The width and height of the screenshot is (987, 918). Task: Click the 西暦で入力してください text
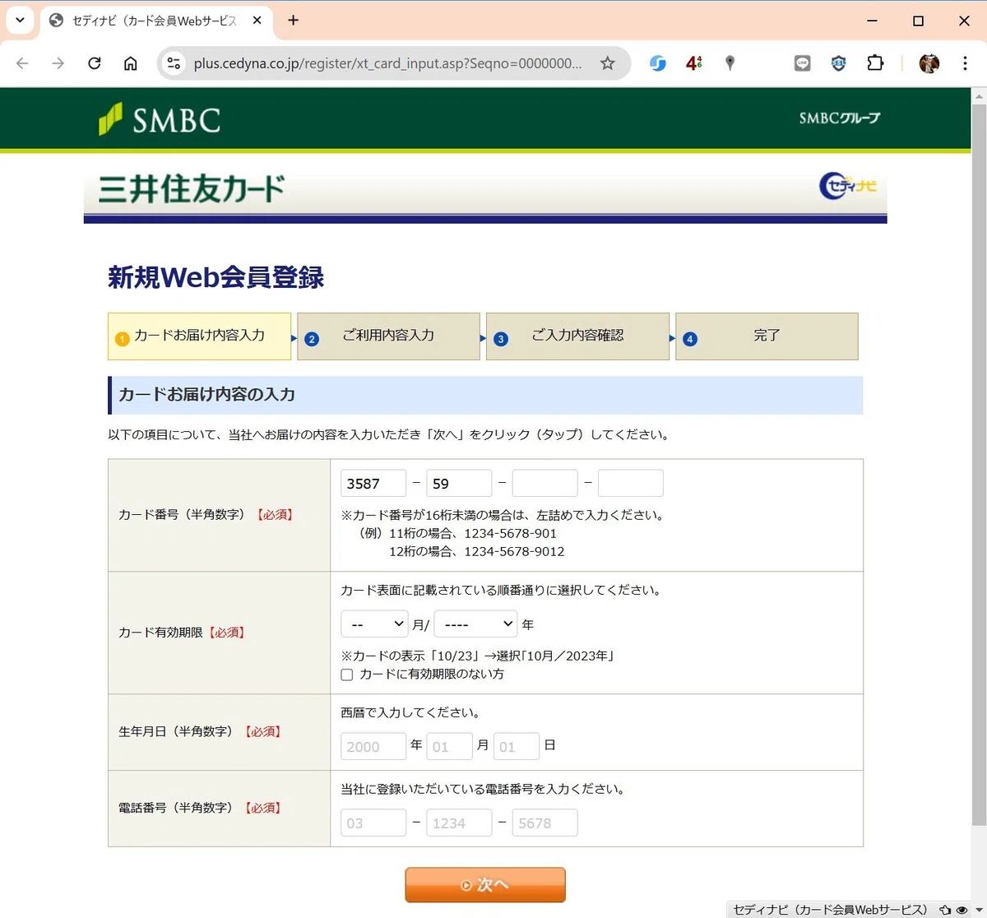point(410,712)
